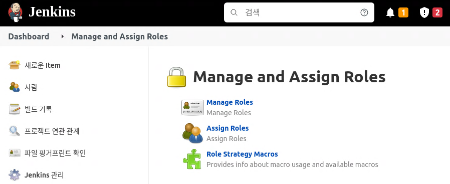Click the 검색 search input field
Image resolution: width=450 pixels, height=184 pixels.
[299, 12]
